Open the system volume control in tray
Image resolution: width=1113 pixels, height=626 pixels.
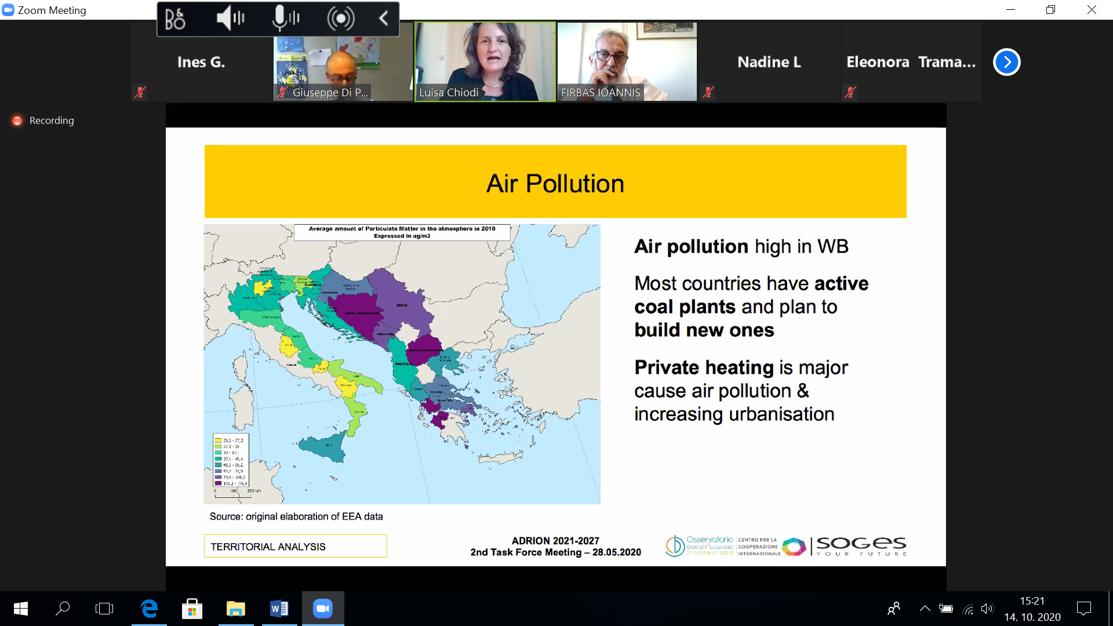coord(987,609)
